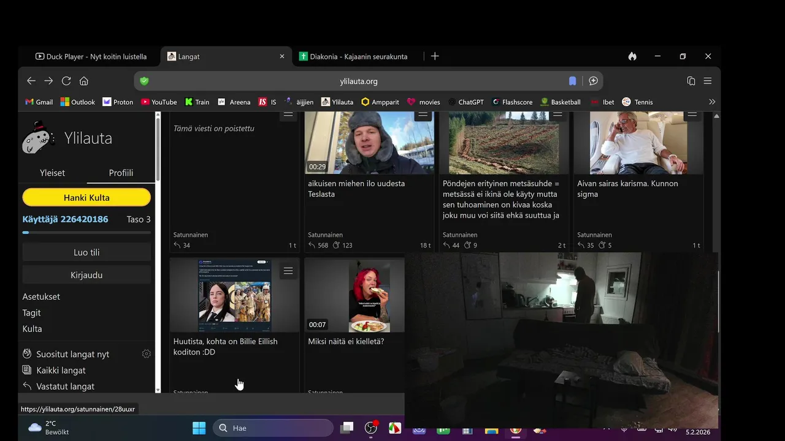
Task: Click the fire button to clear data
Action: point(632,56)
